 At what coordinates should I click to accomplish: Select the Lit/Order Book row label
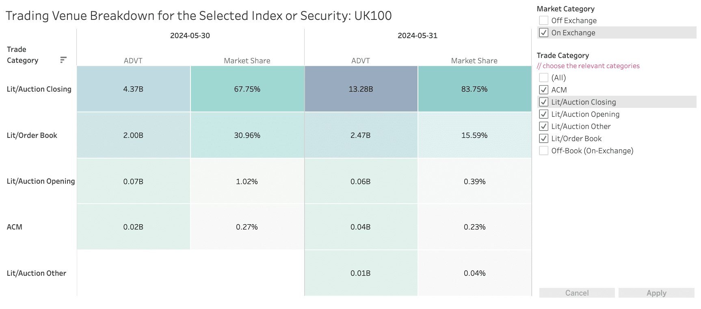[32, 135]
